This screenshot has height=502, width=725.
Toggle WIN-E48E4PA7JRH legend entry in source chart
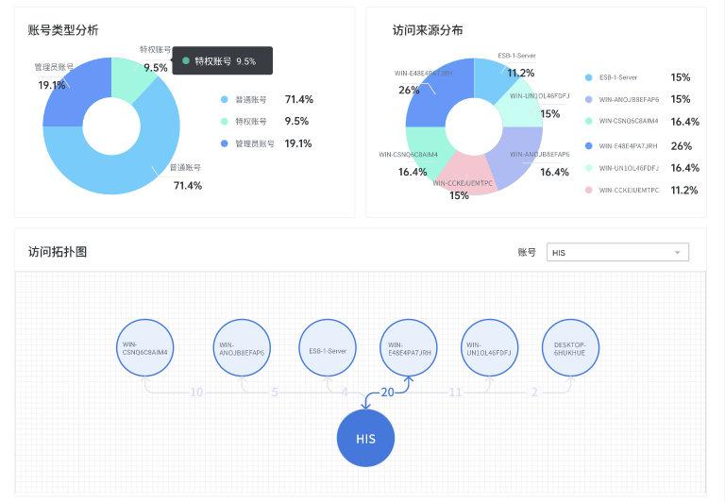tap(626, 146)
